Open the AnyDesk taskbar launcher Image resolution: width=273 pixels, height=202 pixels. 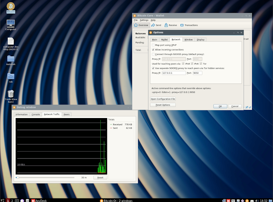pos(39,201)
